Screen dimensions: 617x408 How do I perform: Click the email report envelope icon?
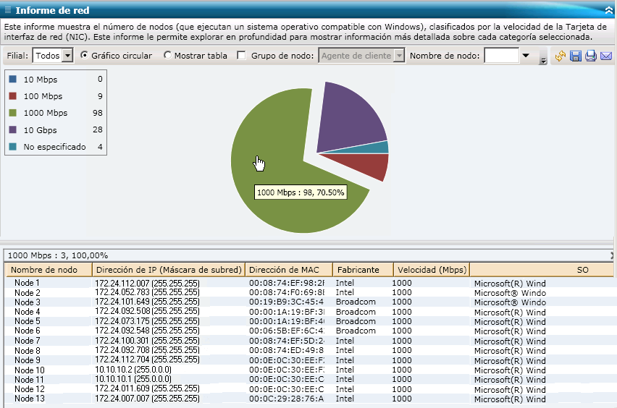point(606,56)
